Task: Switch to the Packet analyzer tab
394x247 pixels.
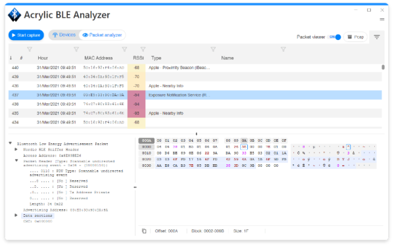Action: pyautogui.click(x=102, y=35)
